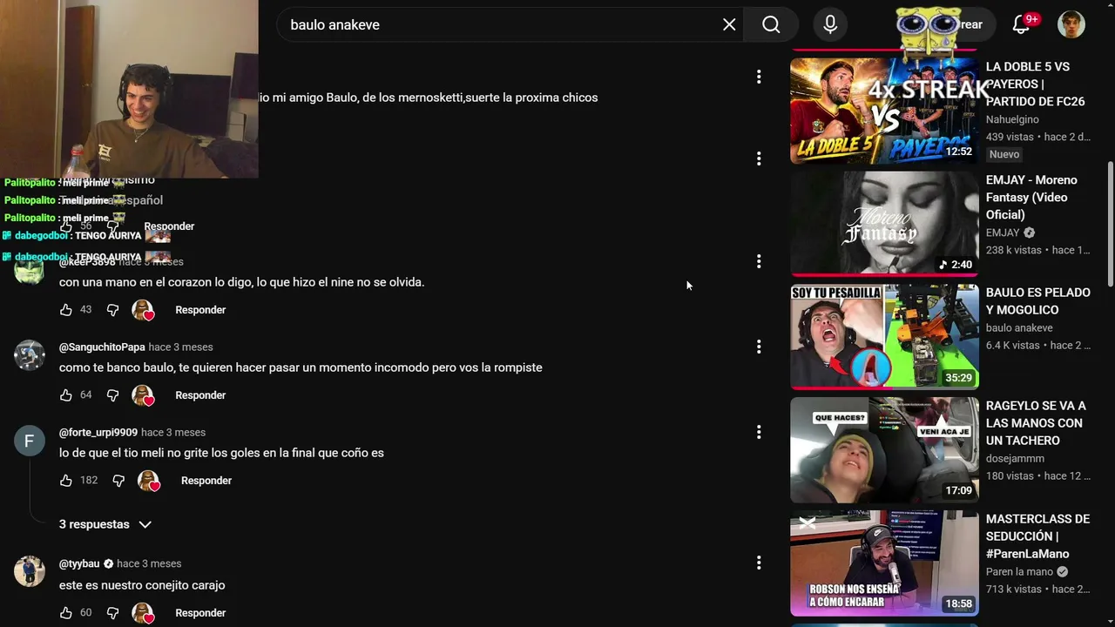Dislike @tyybau's 'conejito' comment
1115x627 pixels.
[x=112, y=613]
